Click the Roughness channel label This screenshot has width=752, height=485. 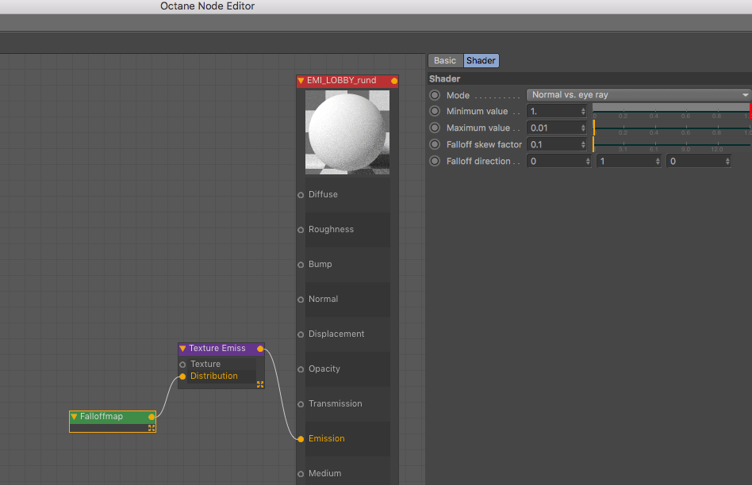pos(331,230)
